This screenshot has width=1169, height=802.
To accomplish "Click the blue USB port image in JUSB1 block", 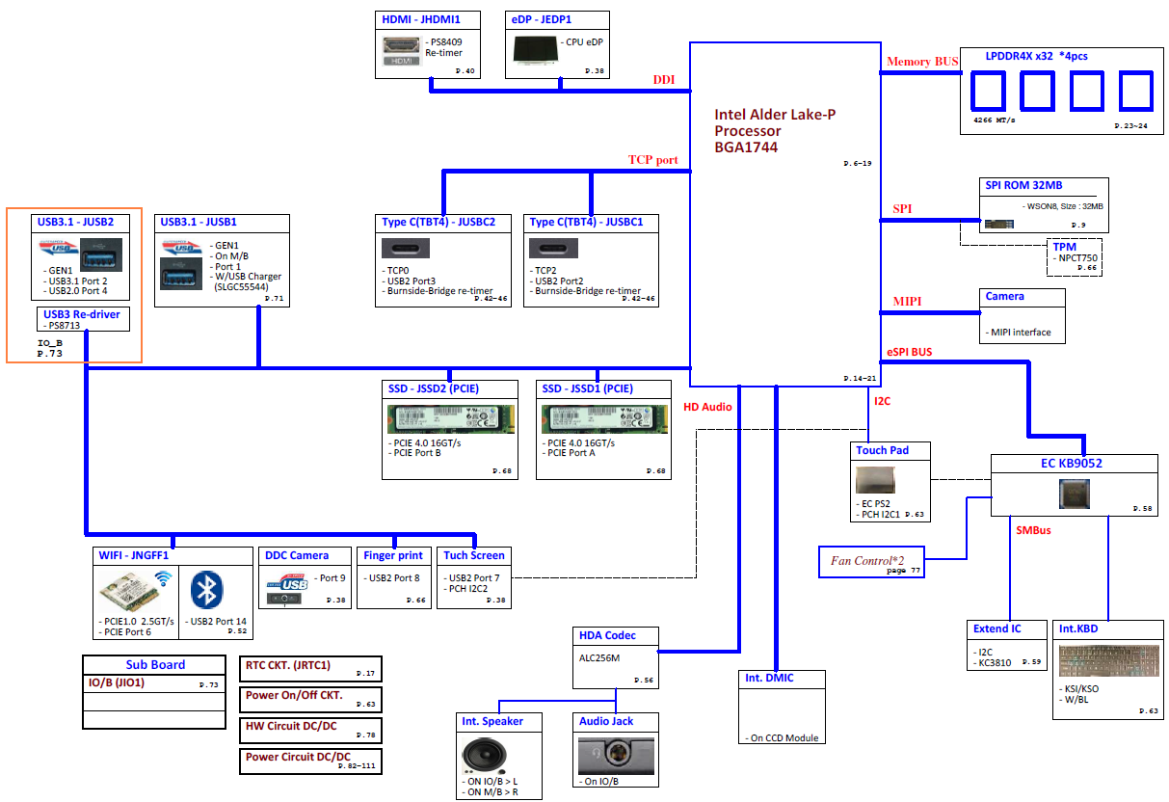I will pyautogui.click(x=181, y=276).
